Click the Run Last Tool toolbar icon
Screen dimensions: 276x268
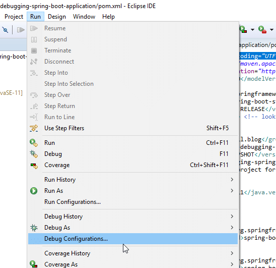[x=262, y=29]
